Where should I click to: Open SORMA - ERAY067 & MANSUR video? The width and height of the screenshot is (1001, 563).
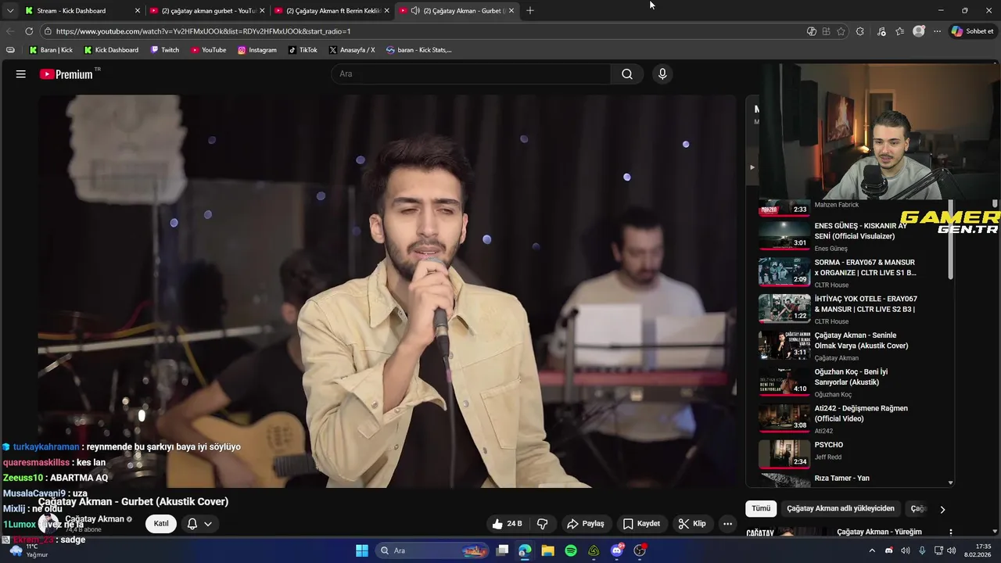[865, 267]
